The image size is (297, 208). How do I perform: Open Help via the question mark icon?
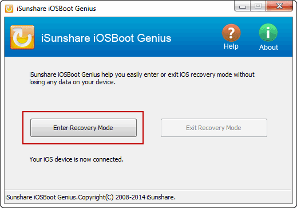[231, 33]
